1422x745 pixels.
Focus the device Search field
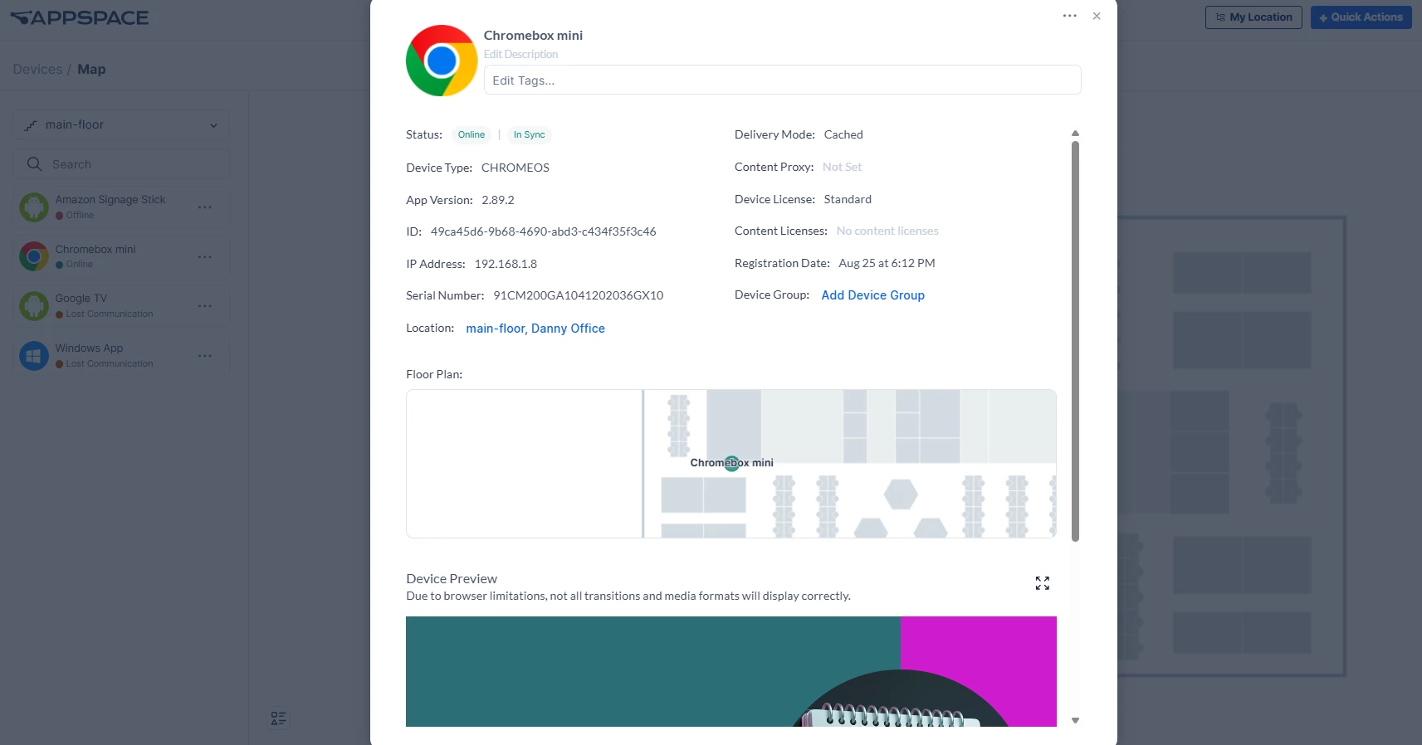pos(121,164)
